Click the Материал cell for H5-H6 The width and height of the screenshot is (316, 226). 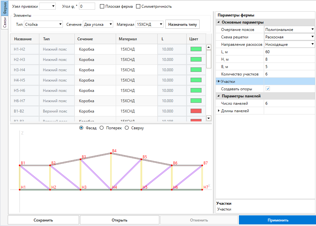137,91
